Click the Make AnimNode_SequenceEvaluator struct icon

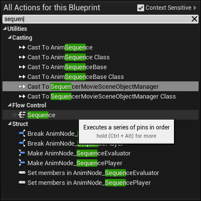[x=22, y=153]
